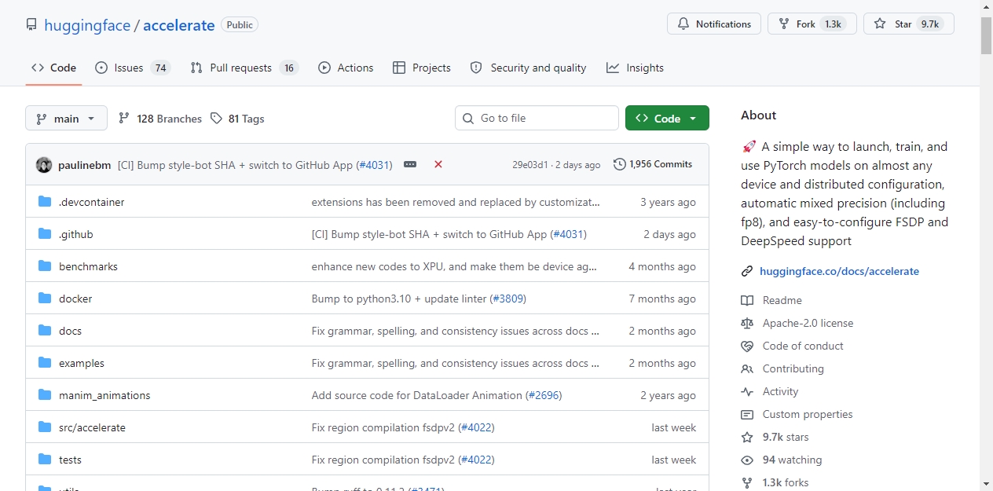Click the Custom properties icon
Viewport: 993px width, 491px height.
click(747, 415)
